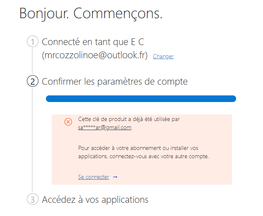
Task: Select the 'Connecté en tant que E C' text
Action: (x=93, y=42)
